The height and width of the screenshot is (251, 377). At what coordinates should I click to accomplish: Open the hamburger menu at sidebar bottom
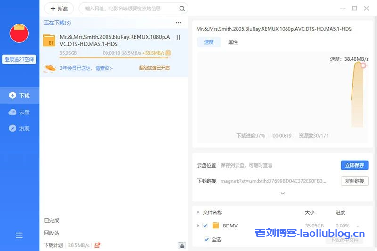(19, 235)
